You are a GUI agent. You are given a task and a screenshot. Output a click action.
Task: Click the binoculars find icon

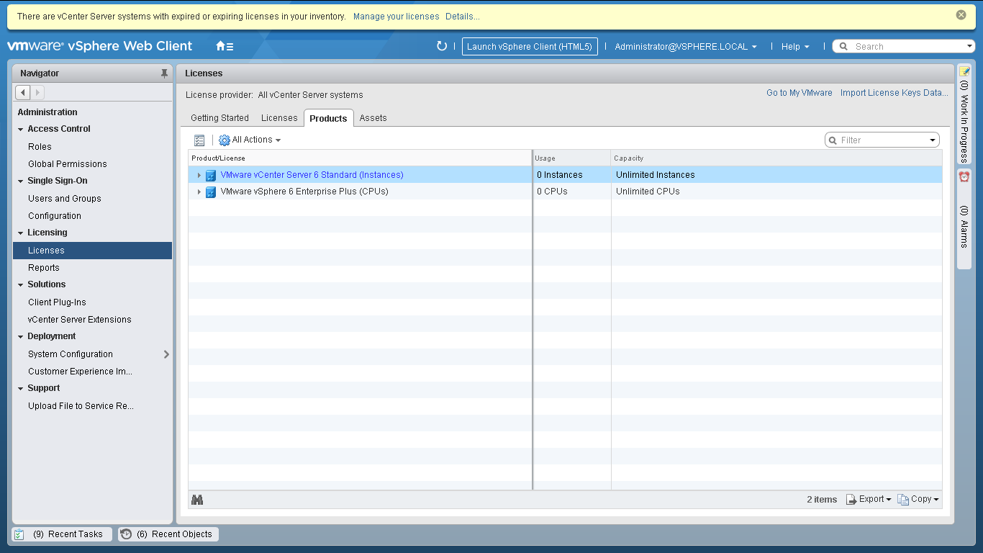(x=197, y=500)
